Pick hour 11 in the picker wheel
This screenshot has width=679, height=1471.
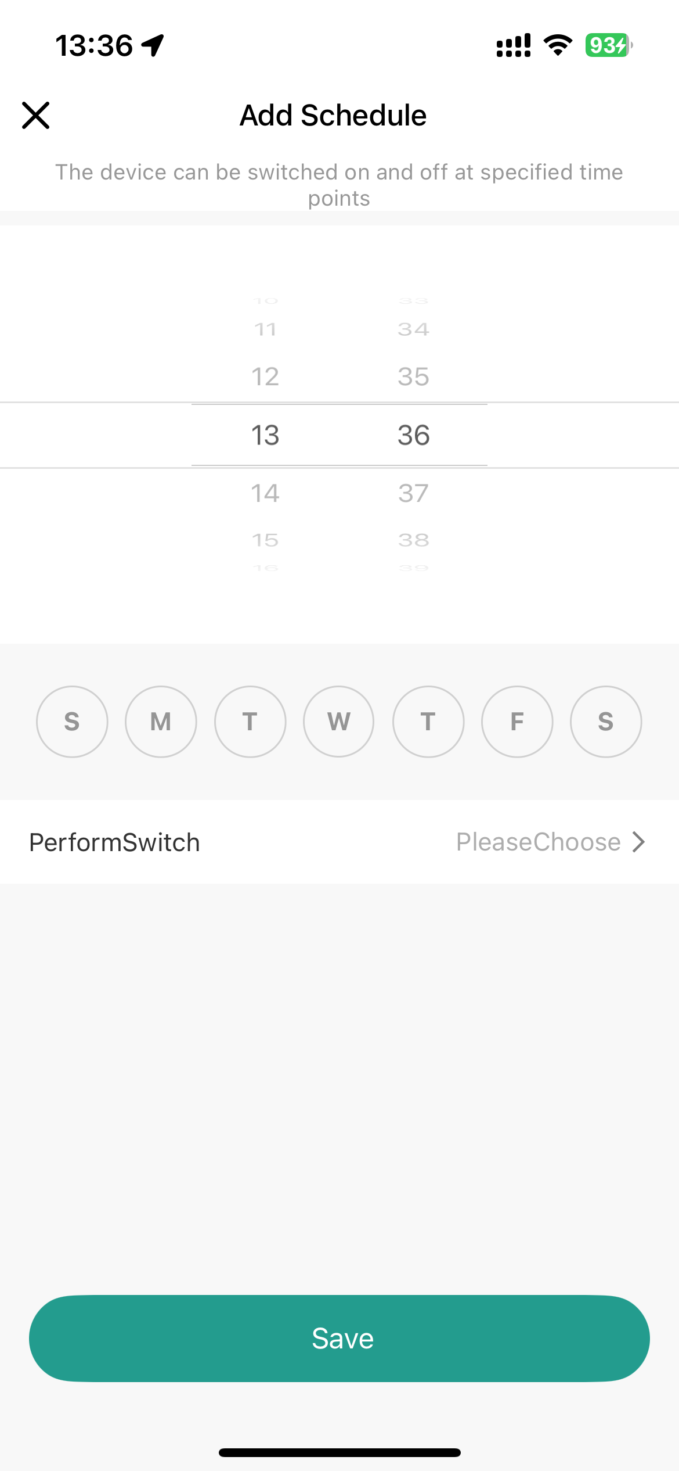(265, 329)
